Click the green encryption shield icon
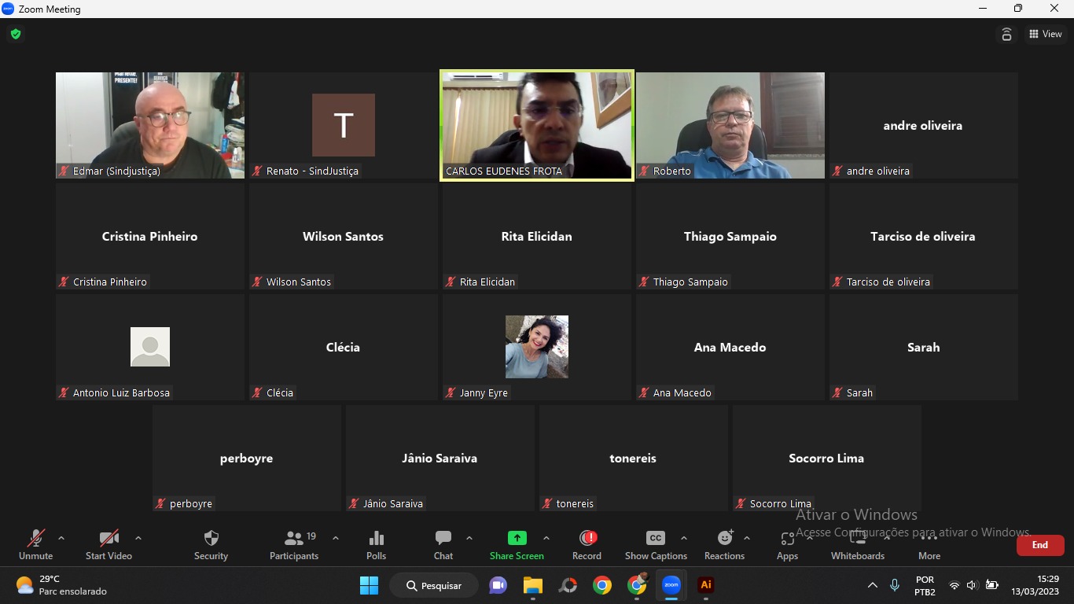The height and width of the screenshot is (604, 1074). pyautogui.click(x=16, y=34)
